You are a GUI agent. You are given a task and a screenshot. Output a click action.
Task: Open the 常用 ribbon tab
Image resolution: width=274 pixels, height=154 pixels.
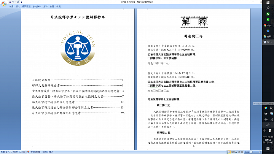point(11,6)
